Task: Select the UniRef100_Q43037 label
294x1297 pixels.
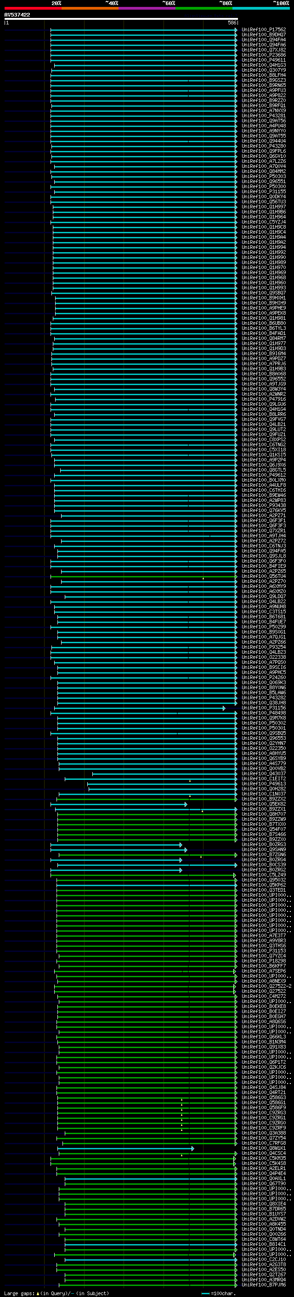Action: click(x=263, y=774)
